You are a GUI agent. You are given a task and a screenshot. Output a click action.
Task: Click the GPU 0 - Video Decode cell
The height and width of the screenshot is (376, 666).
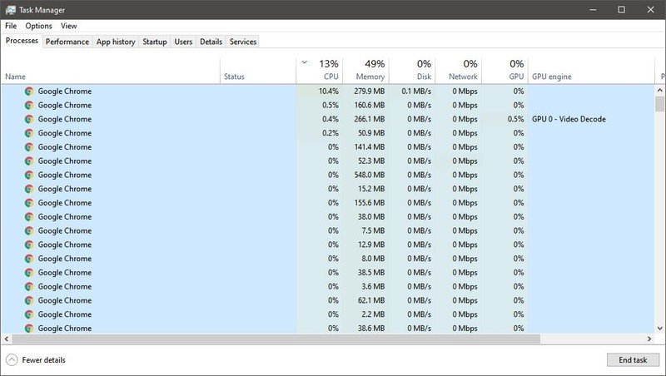569,119
